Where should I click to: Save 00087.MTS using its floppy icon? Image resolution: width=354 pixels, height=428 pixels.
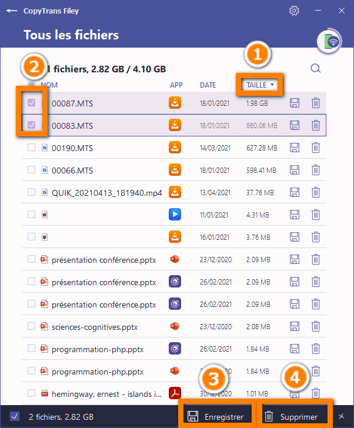point(295,103)
